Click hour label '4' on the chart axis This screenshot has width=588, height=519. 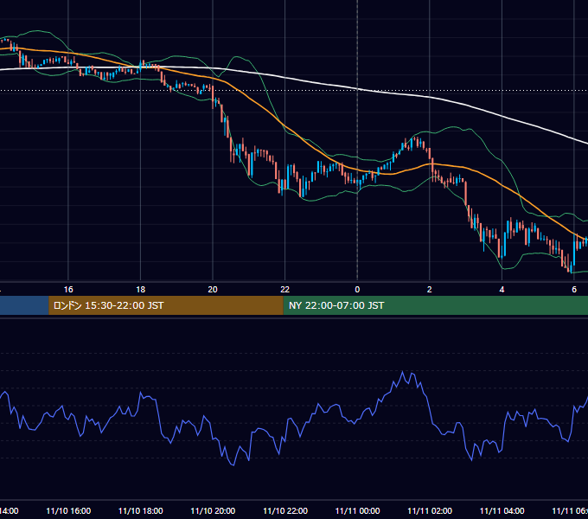click(x=502, y=290)
